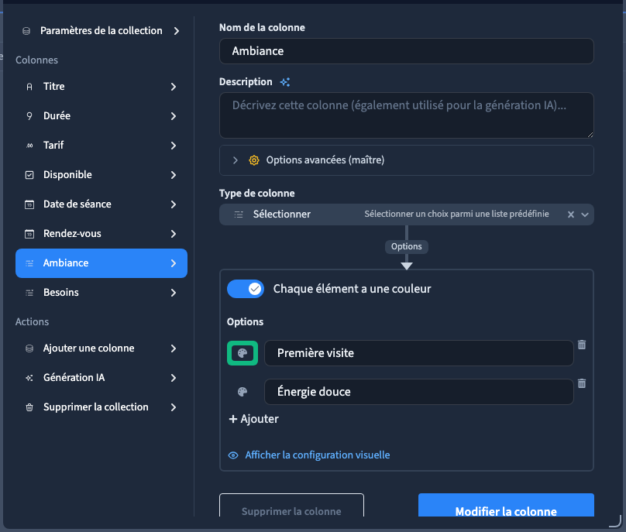Delete the Énergie douce option with trash icon

[582, 383]
